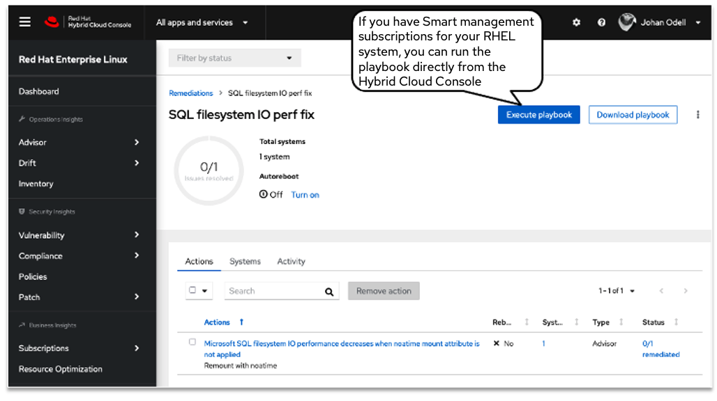
Task: Open the settings gear icon
Action: [576, 22]
